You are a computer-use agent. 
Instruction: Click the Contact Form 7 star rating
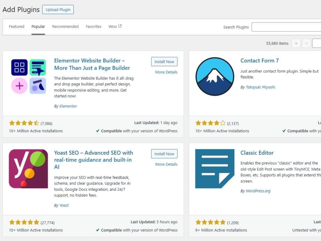[210, 123]
